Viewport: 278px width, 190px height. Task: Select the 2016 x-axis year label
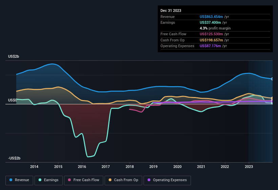(x=82, y=167)
